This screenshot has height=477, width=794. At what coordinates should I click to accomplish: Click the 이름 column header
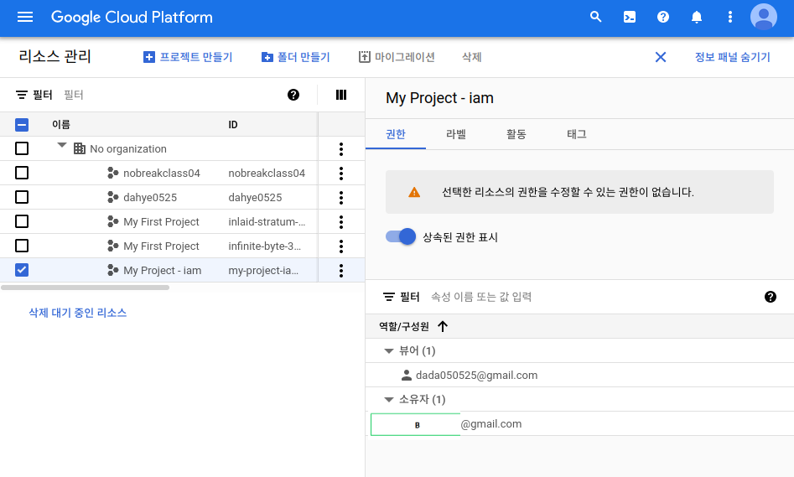(60, 125)
